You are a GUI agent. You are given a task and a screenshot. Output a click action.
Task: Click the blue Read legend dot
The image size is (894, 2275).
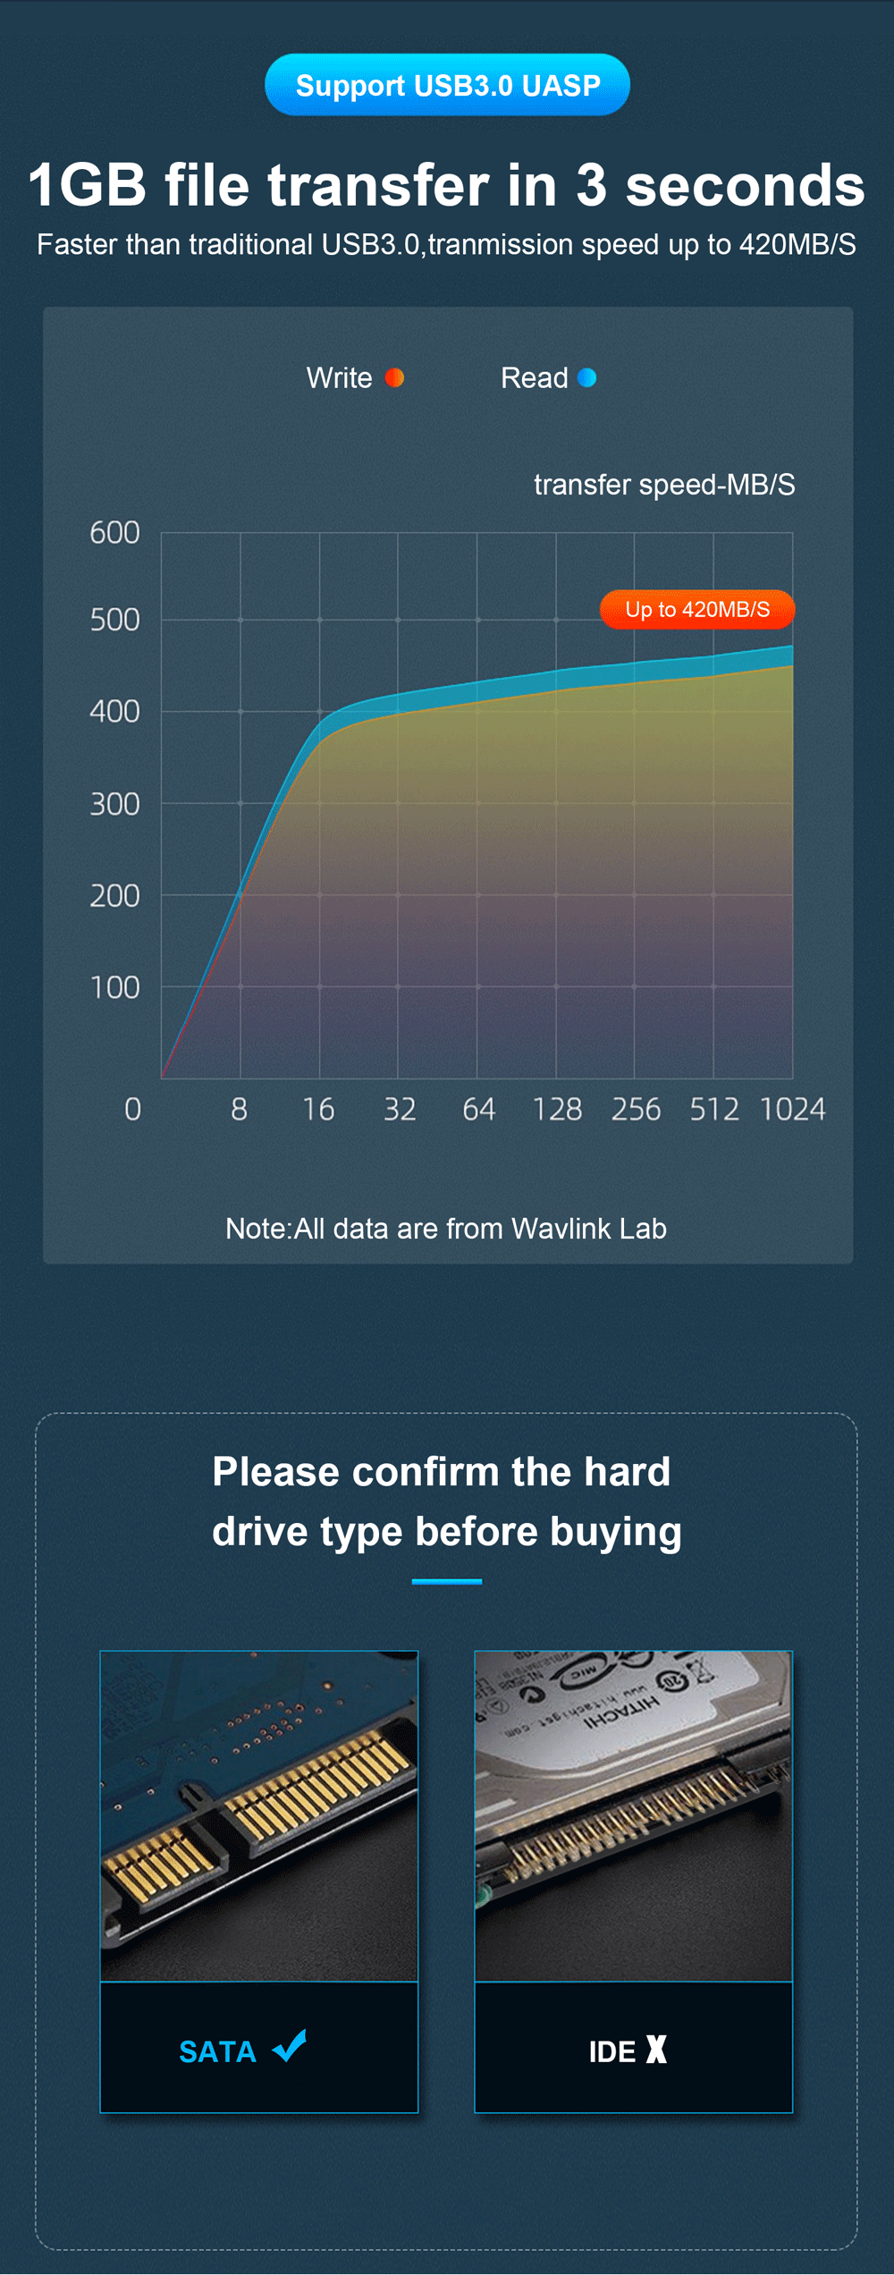[586, 377]
